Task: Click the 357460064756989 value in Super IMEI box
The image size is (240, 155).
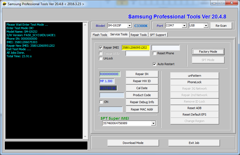Action: [115, 123]
